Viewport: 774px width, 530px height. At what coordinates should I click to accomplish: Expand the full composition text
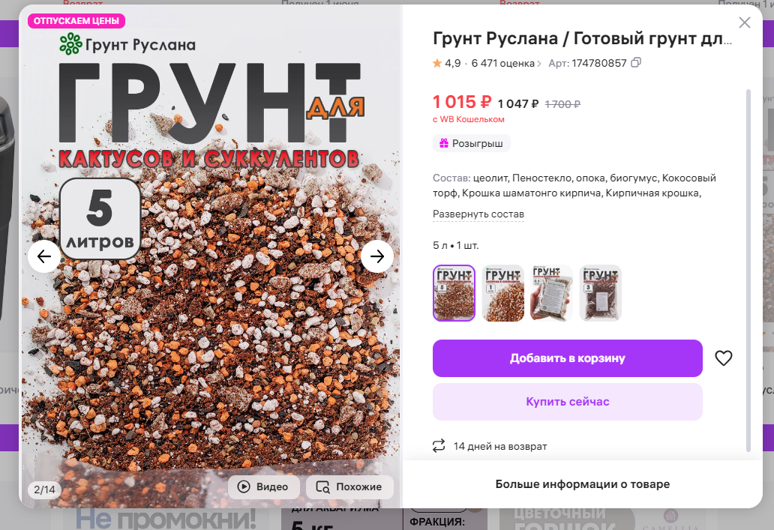click(x=478, y=214)
